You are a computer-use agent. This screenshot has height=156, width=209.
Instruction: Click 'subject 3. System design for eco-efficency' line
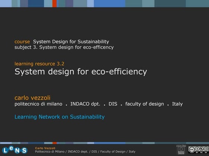tap(64, 48)
